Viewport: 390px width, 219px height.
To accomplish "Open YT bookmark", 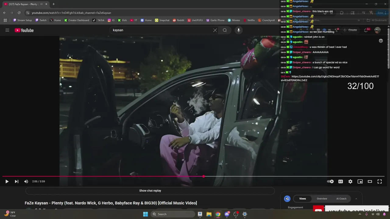I will pyautogui.click(x=133, y=20).
